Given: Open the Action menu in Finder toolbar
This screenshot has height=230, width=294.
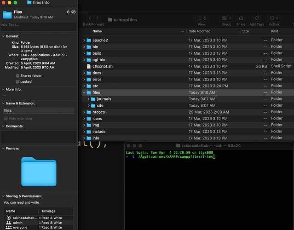Looking at the screenshot, I should [x=274, y=18].
